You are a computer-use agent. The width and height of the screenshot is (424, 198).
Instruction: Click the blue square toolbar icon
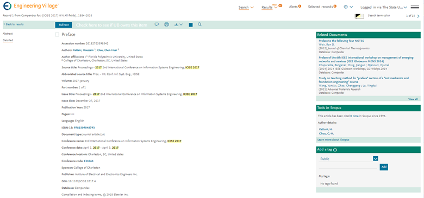(191, 25)
